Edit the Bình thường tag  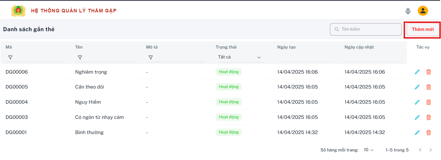tap(417, 132)
